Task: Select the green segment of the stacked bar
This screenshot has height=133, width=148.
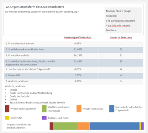Action: 65,126
